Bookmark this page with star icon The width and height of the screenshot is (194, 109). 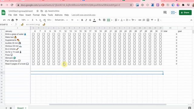pyautogui.click(x=131, y=5)
